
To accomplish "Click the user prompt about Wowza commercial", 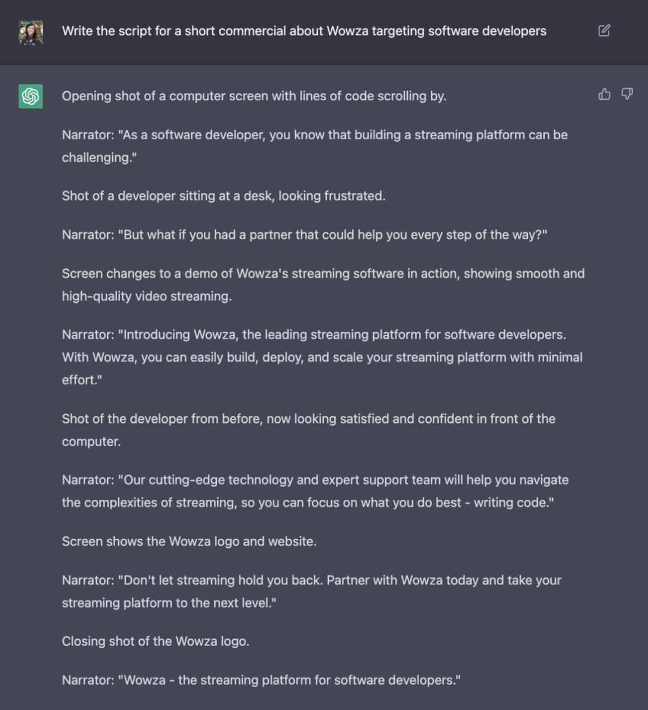I will pyautogui.click(x=304, y=31).
